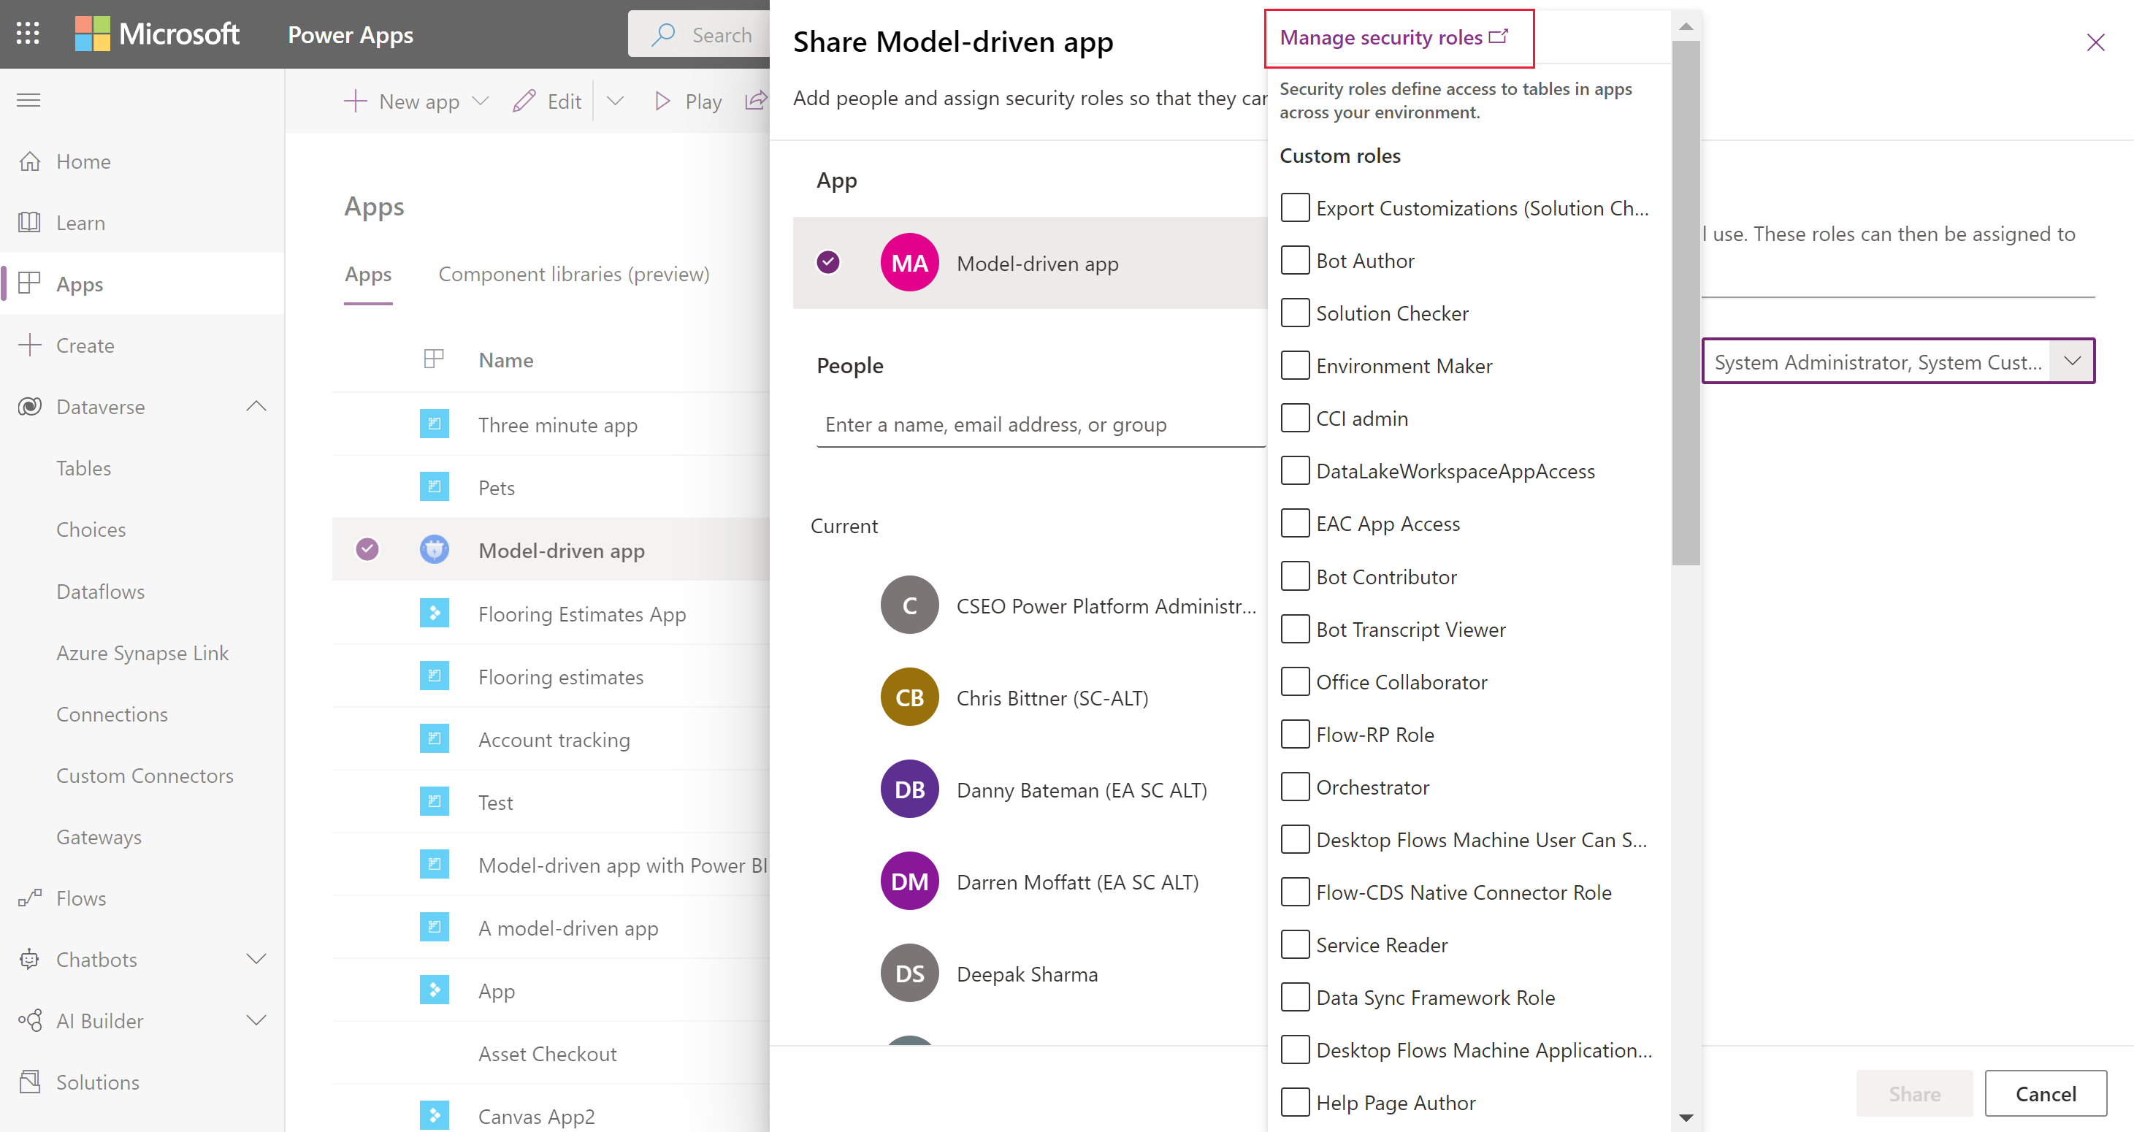Click the CB avatar for Chris Bittner
The width and height of the screenshot is (2134, 1132).
tap(909, 697)
